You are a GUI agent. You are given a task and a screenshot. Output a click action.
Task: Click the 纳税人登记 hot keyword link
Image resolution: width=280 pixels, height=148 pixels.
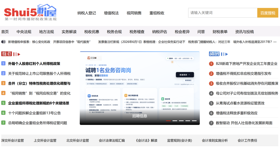click(87, 13)
